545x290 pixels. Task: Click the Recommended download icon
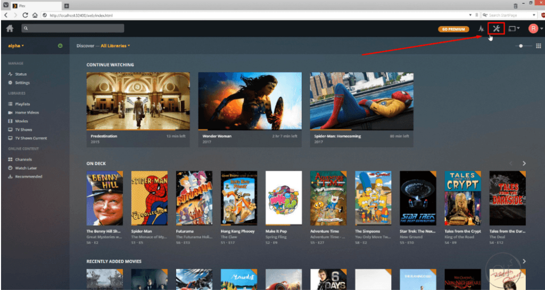10,177
